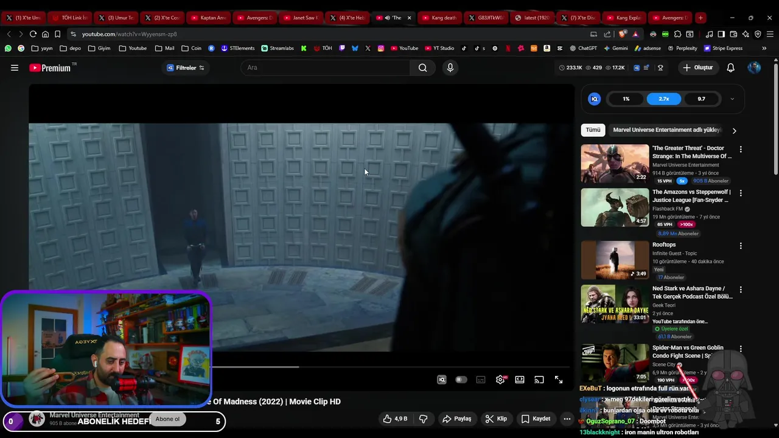Open the Mail bookmarks folder
Screen dimensions: 779x438
pos(164,48)
